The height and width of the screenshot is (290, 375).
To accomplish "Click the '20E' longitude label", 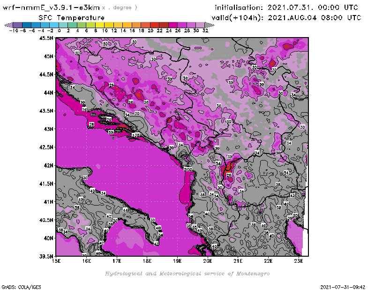I will (208, 261).
